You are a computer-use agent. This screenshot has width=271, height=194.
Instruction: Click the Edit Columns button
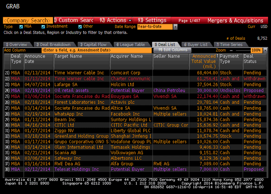[x=172, y=50]
